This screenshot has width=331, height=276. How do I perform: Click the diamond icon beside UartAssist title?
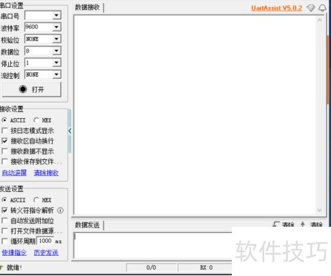pos(310,8)
